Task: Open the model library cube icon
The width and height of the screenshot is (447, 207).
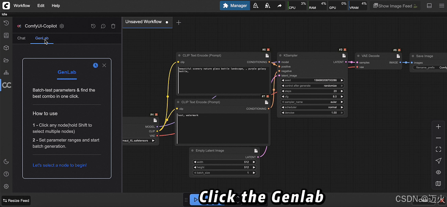Action: click(6, 48)
